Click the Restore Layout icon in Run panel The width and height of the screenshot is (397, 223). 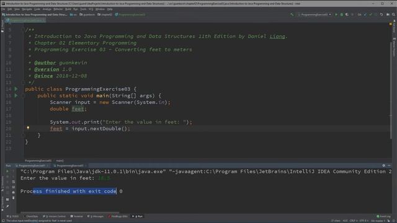click(7, 199)
